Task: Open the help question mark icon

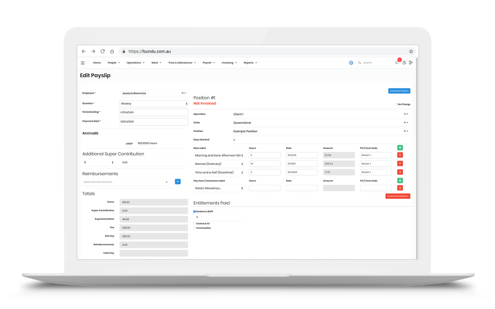Action: [x=404, y=63]
